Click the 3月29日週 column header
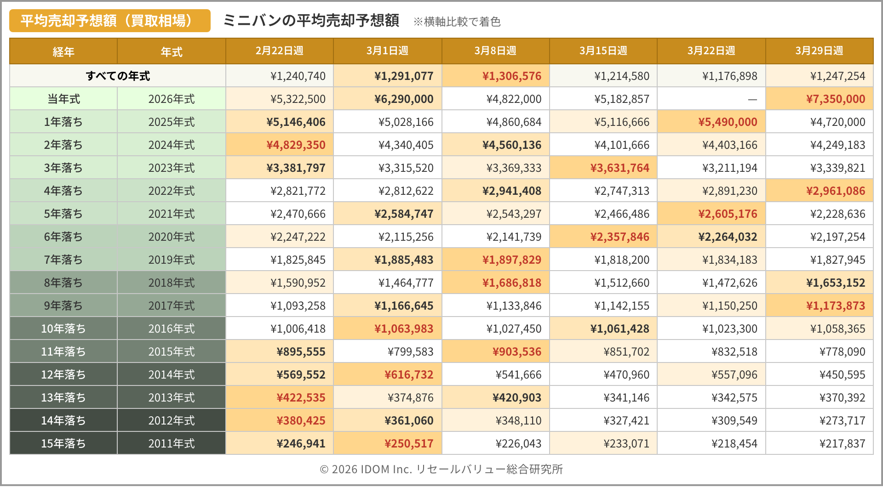 819,51
